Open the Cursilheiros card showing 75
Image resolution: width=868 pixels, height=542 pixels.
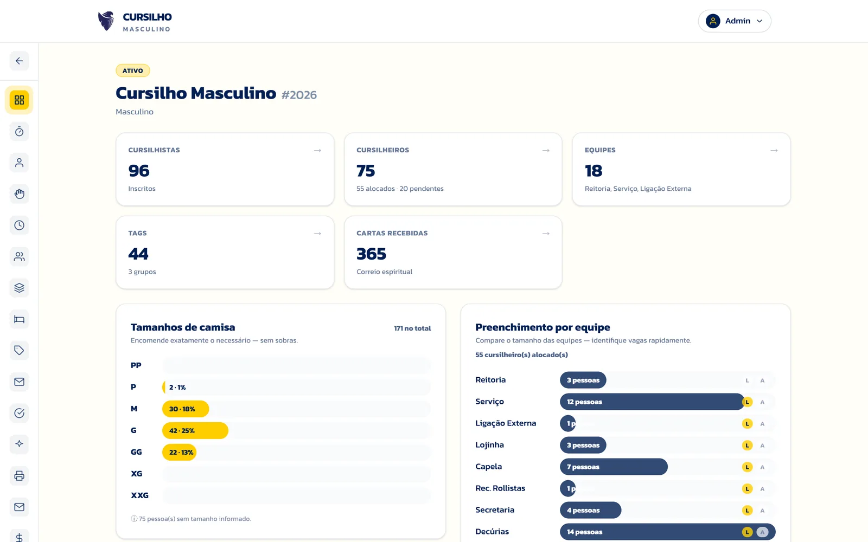[453, 169]
